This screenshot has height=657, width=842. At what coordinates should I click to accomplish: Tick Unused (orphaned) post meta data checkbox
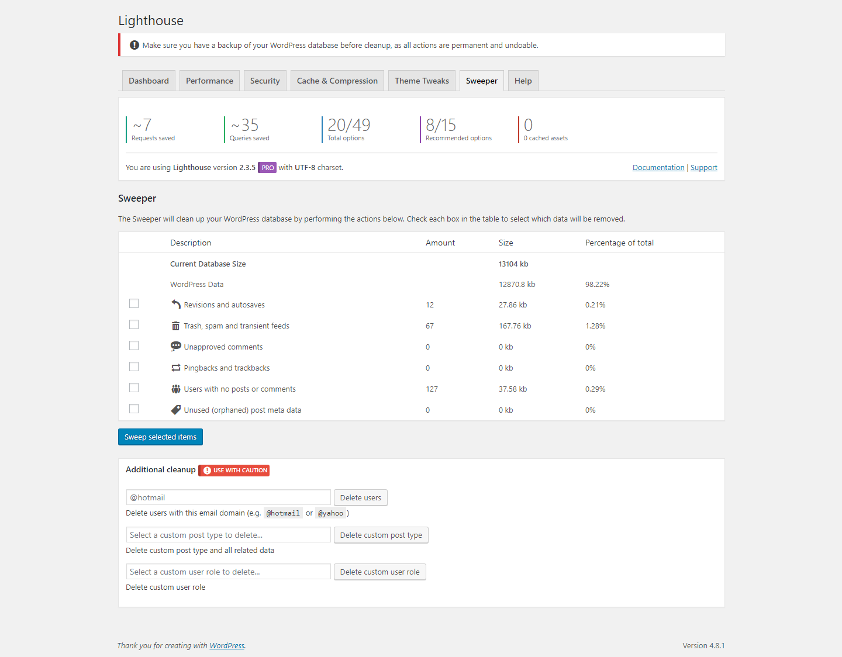click(134, 409)
